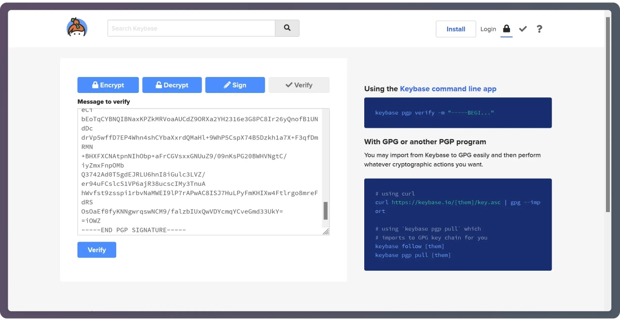This screenshot has height=321, width=620.
Task: Click the textarea resize handle
Action: click(x=326, y=231)
